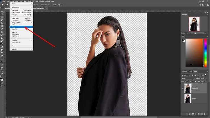Expand the Analysis submenu

click(21, 49)
